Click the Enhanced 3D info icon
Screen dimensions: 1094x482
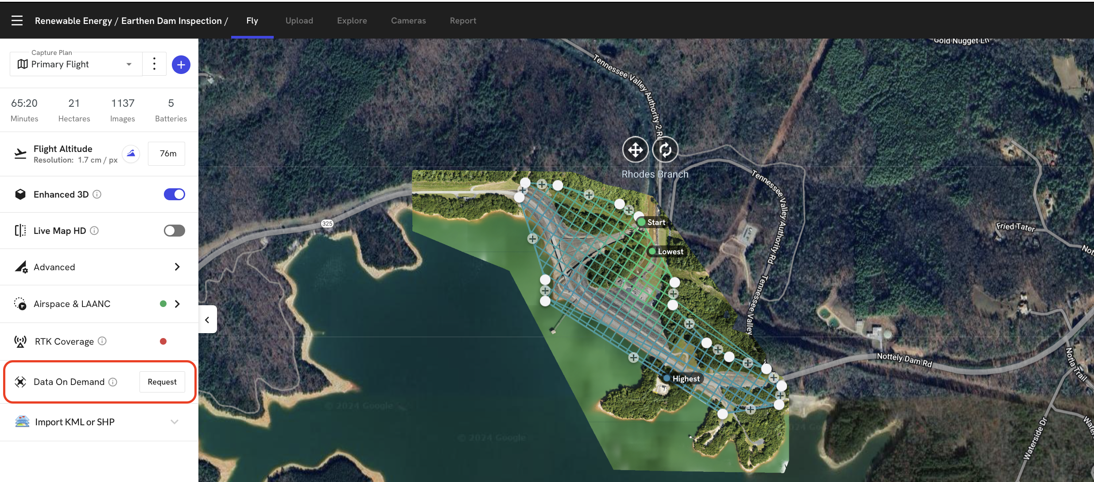(97, 194)
